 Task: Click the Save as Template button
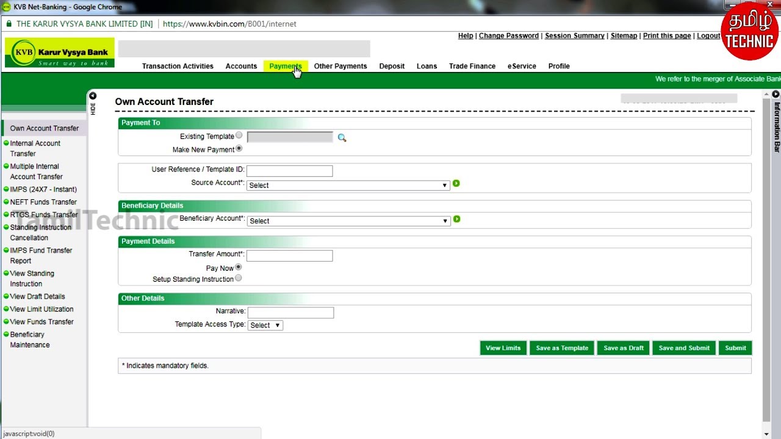tap(562, 348)
